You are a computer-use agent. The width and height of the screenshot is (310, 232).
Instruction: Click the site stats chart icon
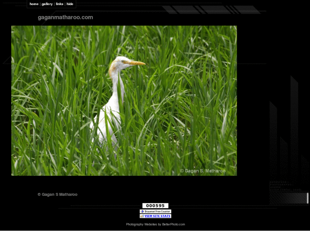(x=142, y=216)
